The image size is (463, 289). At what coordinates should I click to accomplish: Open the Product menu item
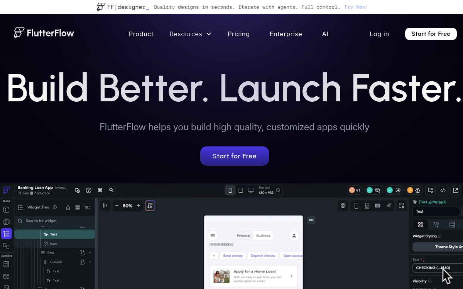tap(141, 34)
